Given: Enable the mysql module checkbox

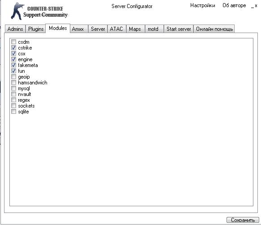Looking at the screenshot, I should pyautogui.click(x=13, y=88).
